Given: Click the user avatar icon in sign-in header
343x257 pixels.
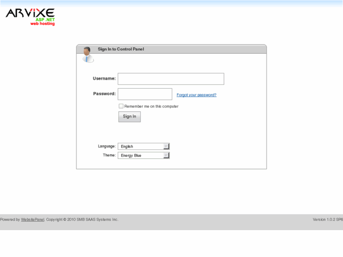Looking at the screenshot, I should [88, 55].
